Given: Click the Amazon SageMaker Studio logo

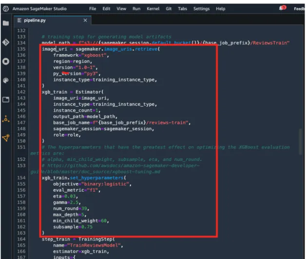Looking at the screenshot, I should tap(6, 9).
